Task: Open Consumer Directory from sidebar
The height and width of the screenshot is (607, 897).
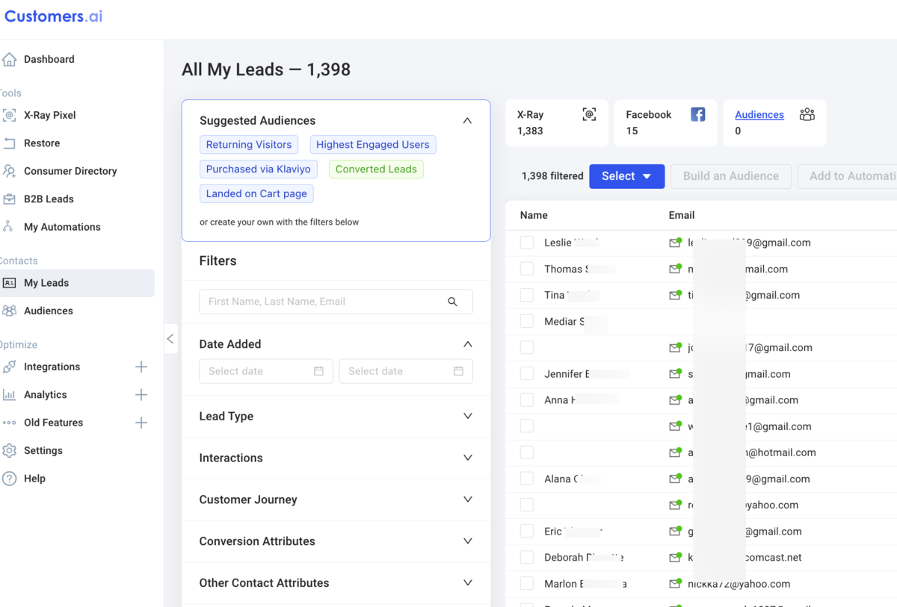Action: point(70,171)
